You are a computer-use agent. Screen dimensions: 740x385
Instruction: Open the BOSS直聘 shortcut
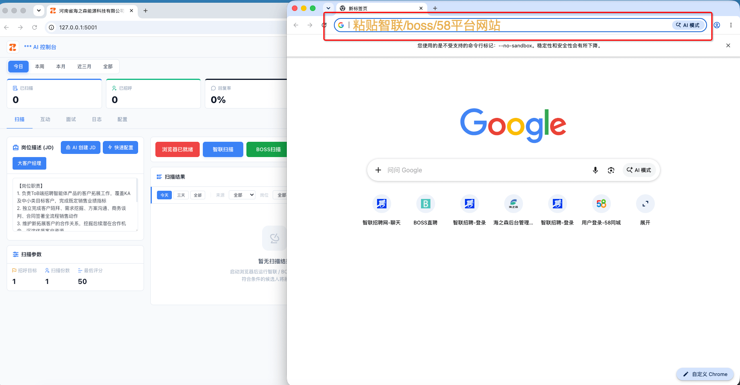[425, 210]
